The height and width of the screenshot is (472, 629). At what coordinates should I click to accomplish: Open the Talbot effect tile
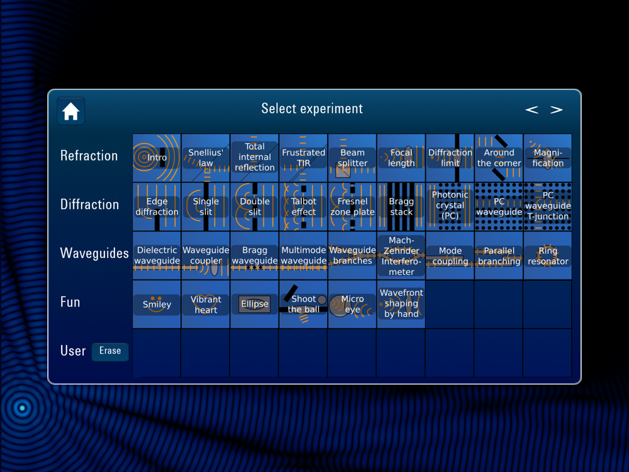303,206
